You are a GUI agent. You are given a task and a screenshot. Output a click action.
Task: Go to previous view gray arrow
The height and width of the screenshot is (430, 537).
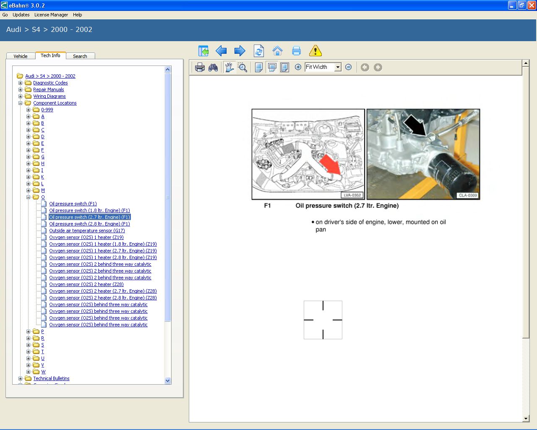(x=365, y=67)
